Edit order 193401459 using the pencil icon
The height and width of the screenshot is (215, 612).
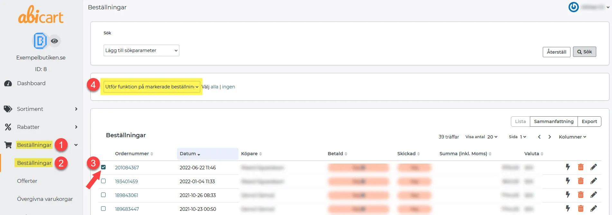pyautogui.click(x=594, y=181)
